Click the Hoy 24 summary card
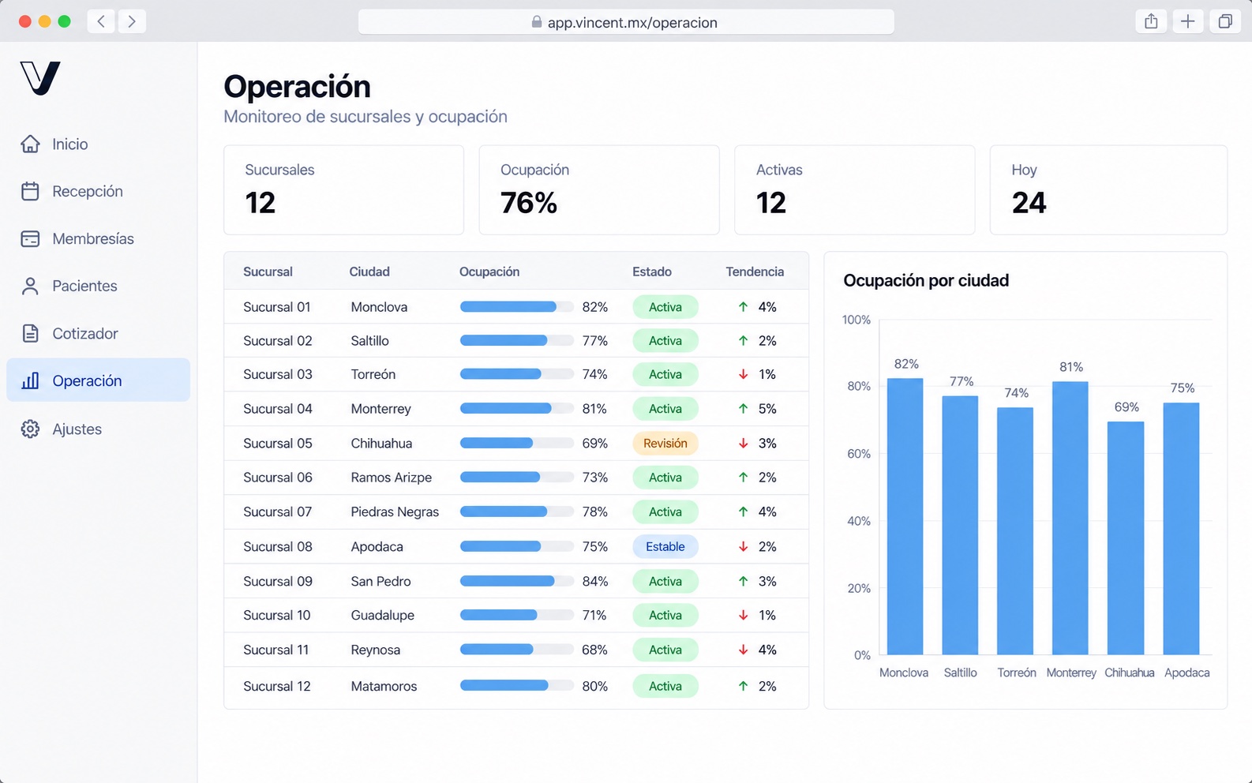The height and width of the screenshot is (783, 1252). point(1108,189)
